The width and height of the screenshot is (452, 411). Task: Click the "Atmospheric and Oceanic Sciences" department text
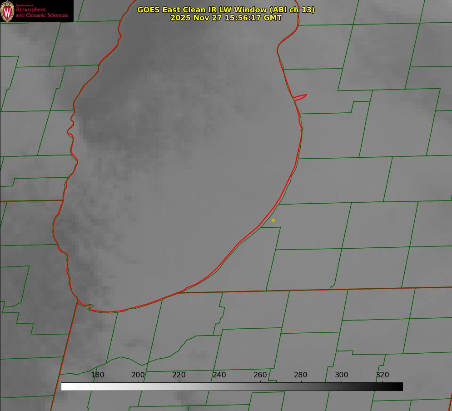point(42,12)
